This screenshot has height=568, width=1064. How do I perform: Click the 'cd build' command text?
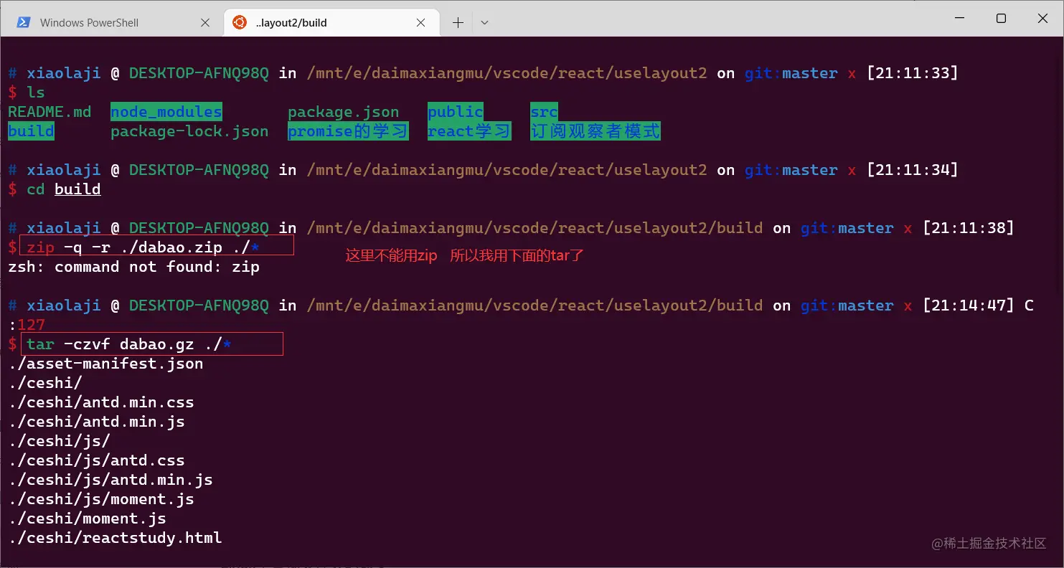pyautogui.click(x=64, y=189)
